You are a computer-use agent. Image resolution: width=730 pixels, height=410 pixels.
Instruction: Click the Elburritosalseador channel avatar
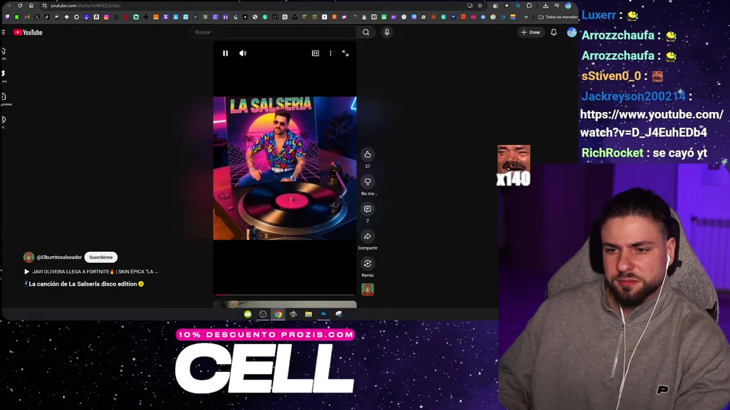(29, 257)
